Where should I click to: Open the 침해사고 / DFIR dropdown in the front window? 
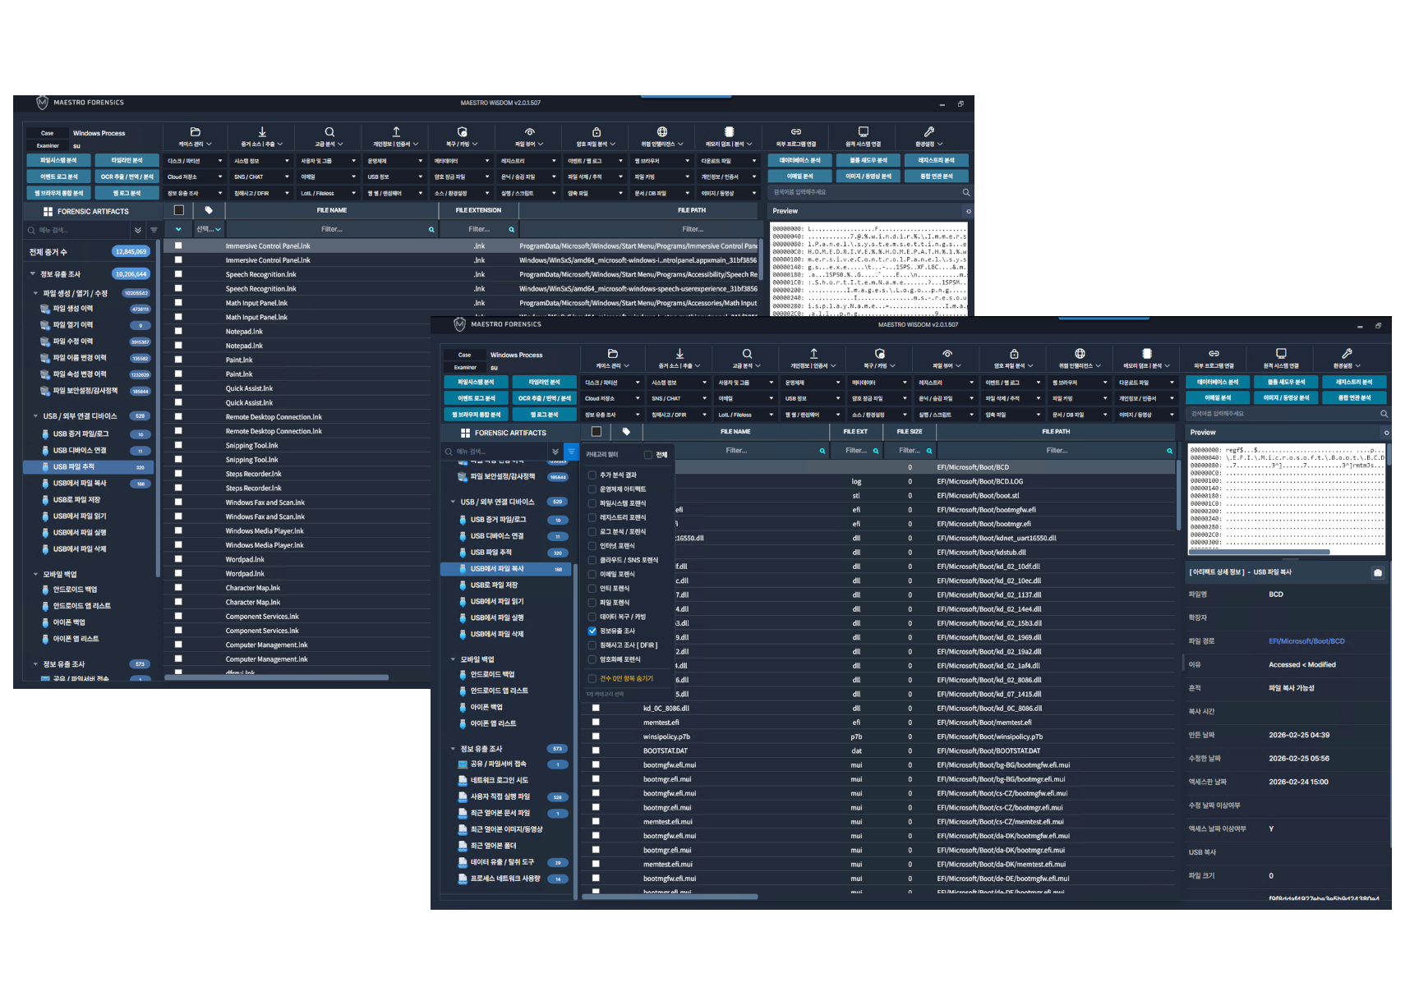(x=676, y=415)
